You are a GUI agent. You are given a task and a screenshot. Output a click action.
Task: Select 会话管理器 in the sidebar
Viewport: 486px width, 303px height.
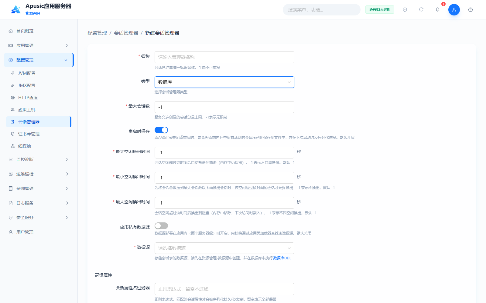coord(39,122)
